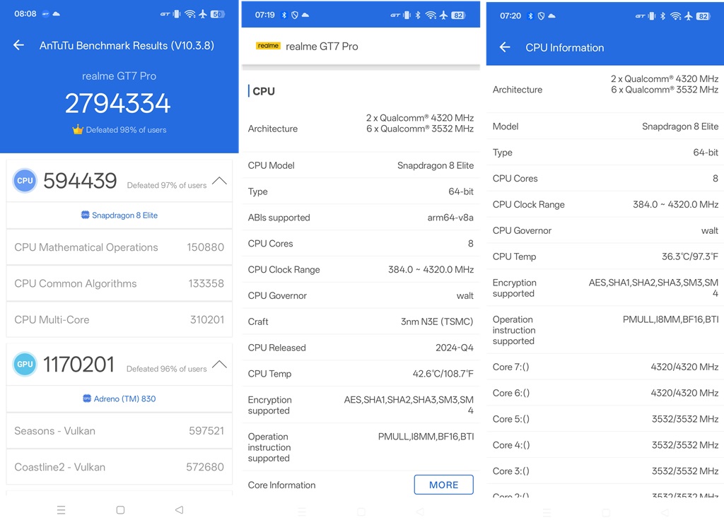Tap Core 7:() 4320/4320 MHz row
Viewport: 724px width, 520px height.
[605, 367]
